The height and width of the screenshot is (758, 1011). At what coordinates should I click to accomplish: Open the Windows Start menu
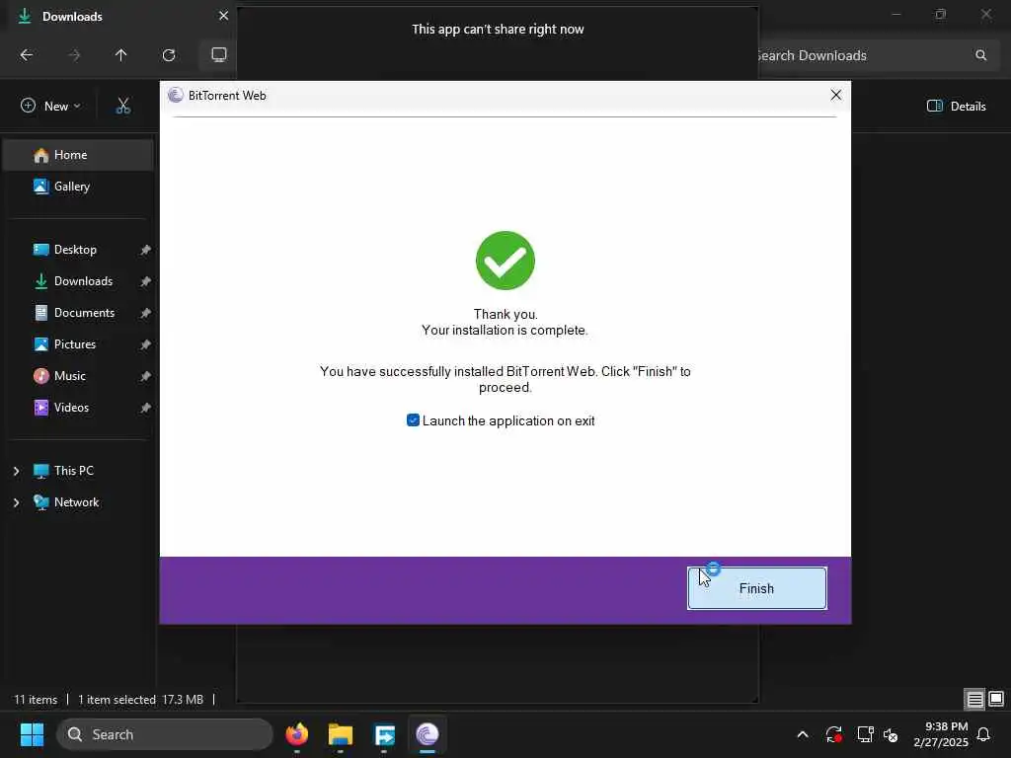(32, 734)
